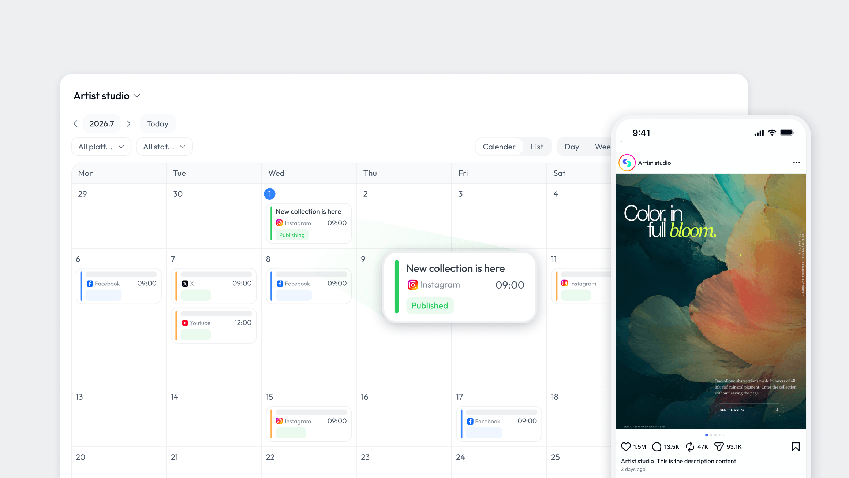This screenshot has width=849, height=478.
Task: Click the 2026.7 month selector
Action: click(x=102, y=124)
